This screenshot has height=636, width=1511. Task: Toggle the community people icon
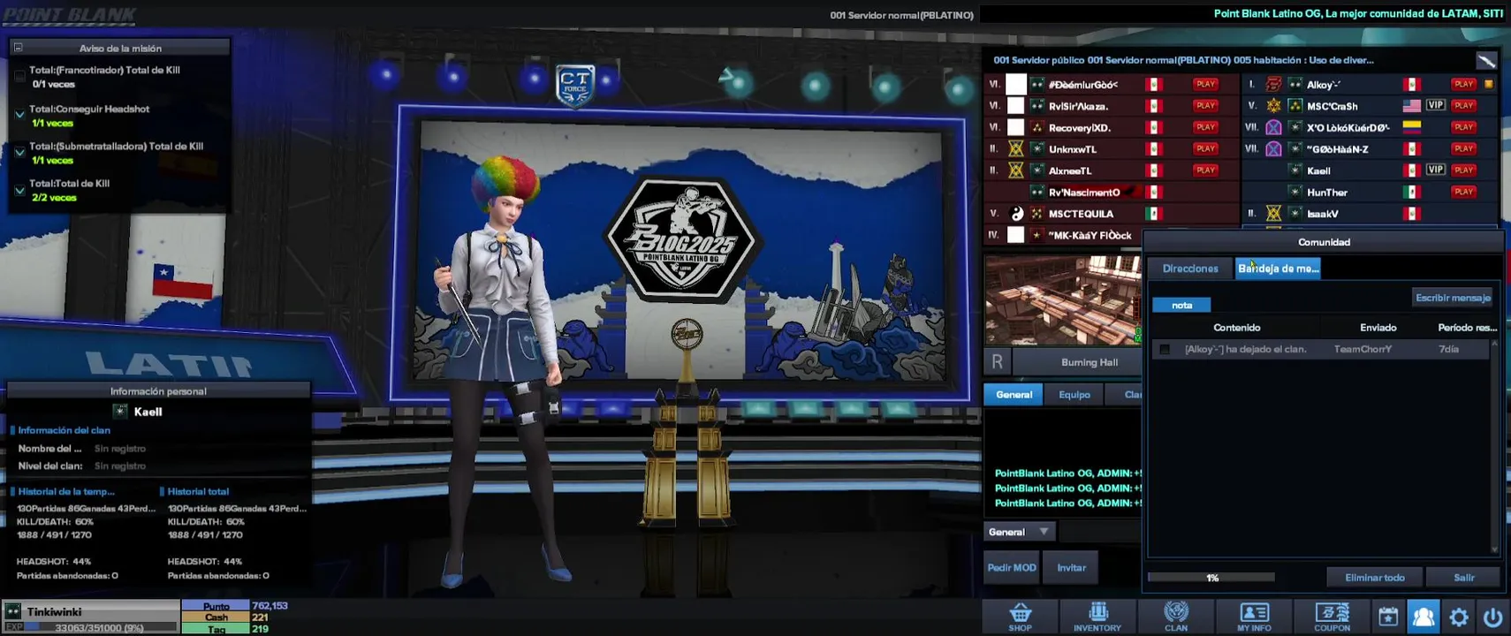[1424, 617]
